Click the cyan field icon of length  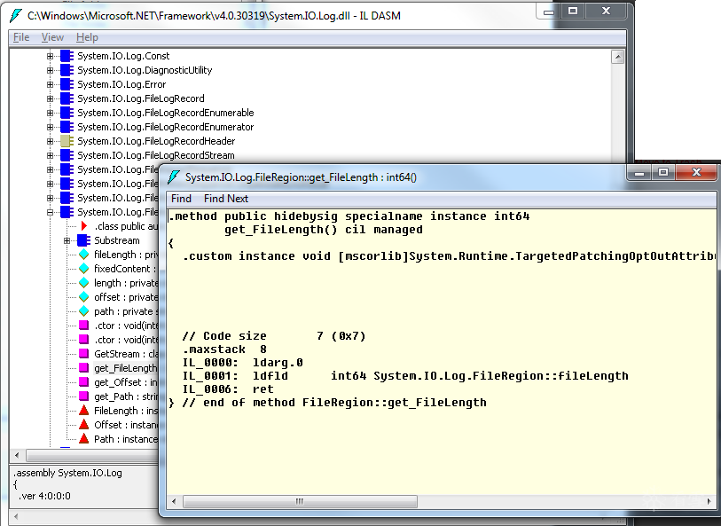[83, 283]
